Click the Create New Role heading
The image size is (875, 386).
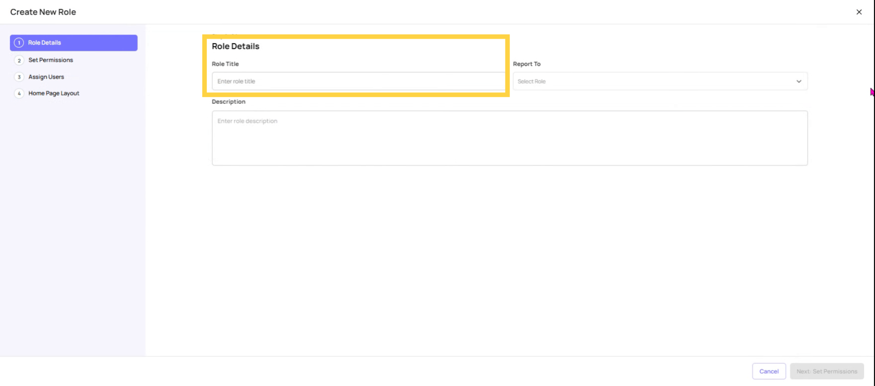click(x=43, y=12)
